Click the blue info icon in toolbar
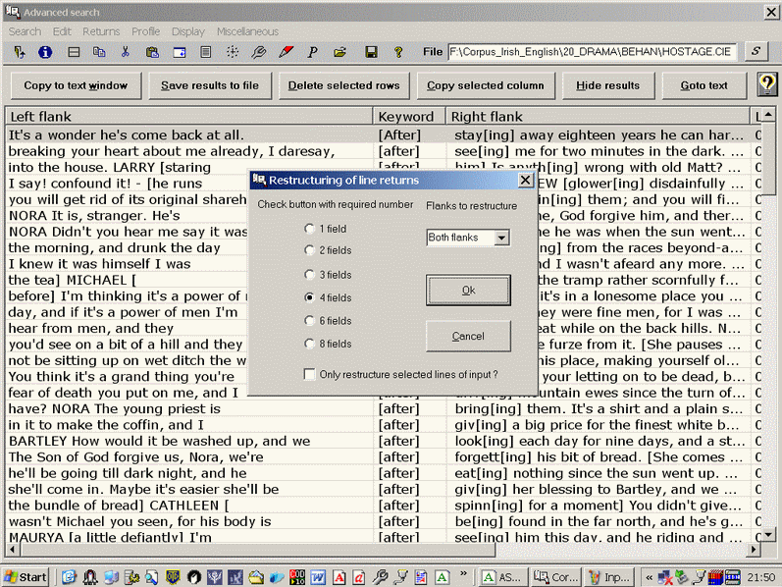This screenshot has height=587, width=782. 45,52
